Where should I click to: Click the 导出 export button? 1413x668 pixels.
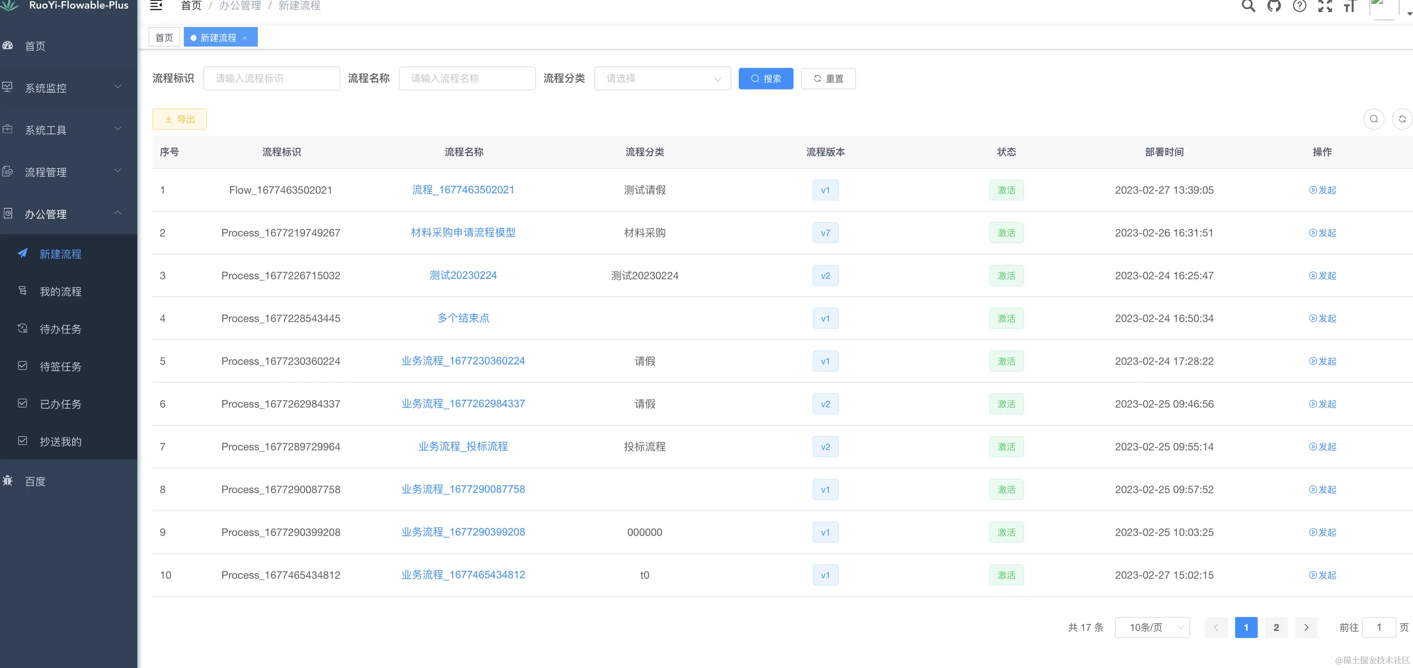[x=179, y=119]
